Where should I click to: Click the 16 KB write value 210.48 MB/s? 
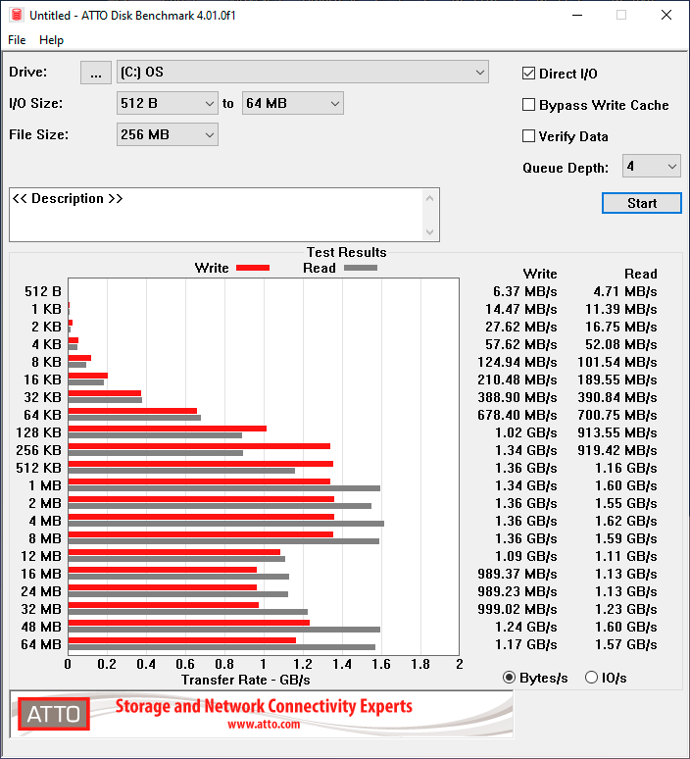(x=517, y=379)
